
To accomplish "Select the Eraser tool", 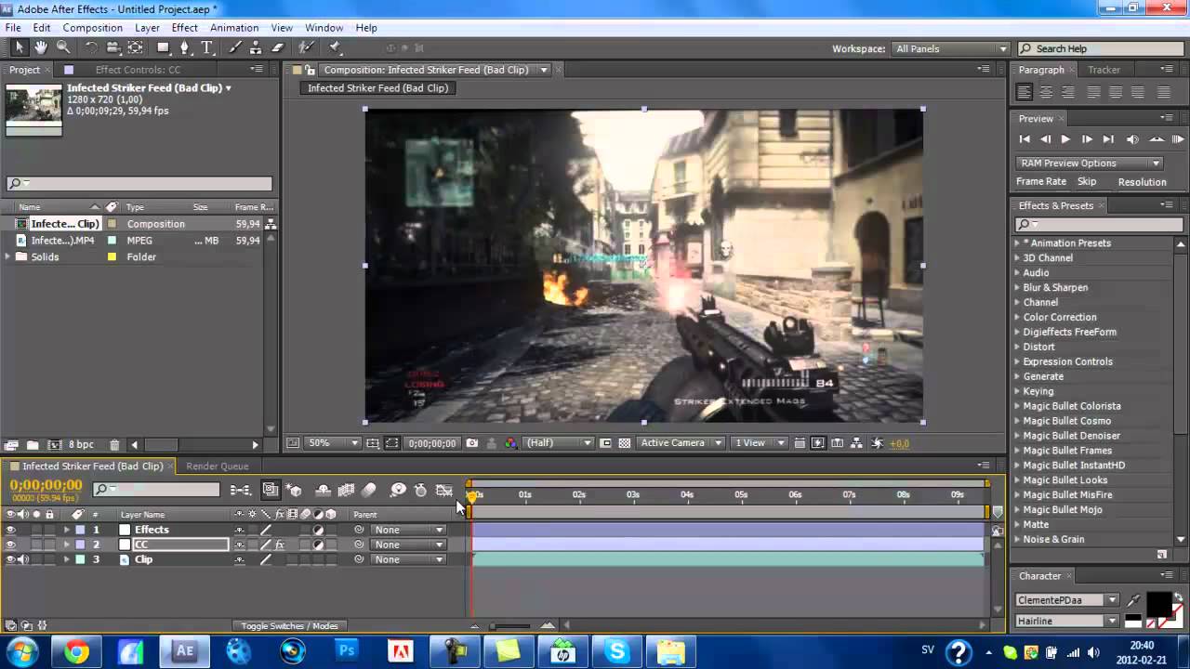I will pyautogui.click(x=277, y=48).
